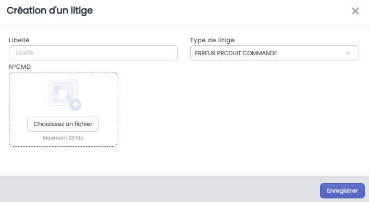369x202 pixels.
Task: Click the white square in upload illustration
Action: pos(63,95)
